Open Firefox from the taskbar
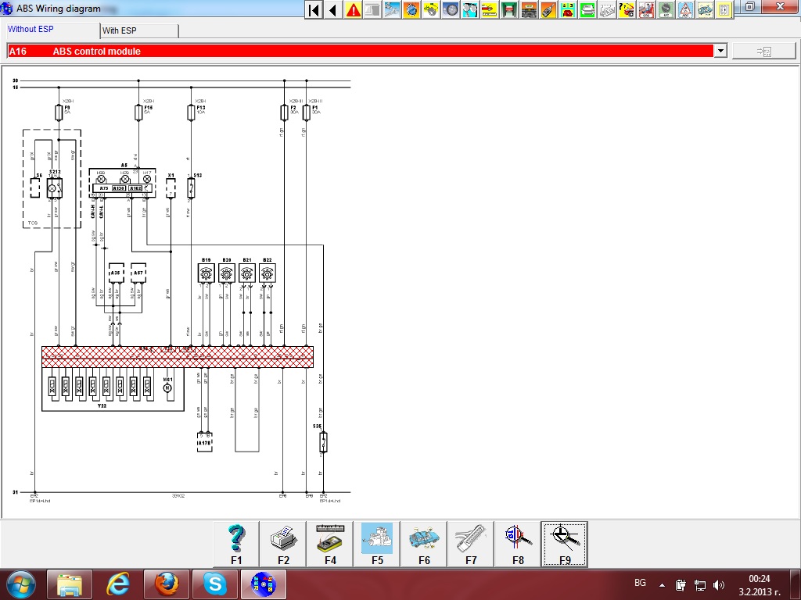 (x=165, y=584)
